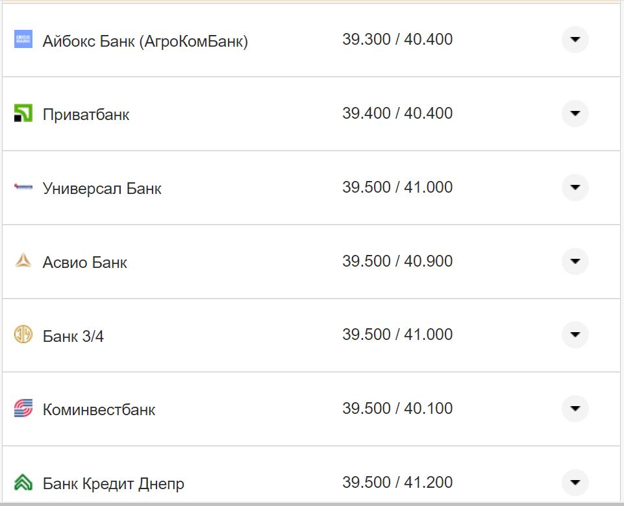This screenshot has width=624, height=506.
Task: Select the Коминвестбанк name text
Action: tap(99, 410)
